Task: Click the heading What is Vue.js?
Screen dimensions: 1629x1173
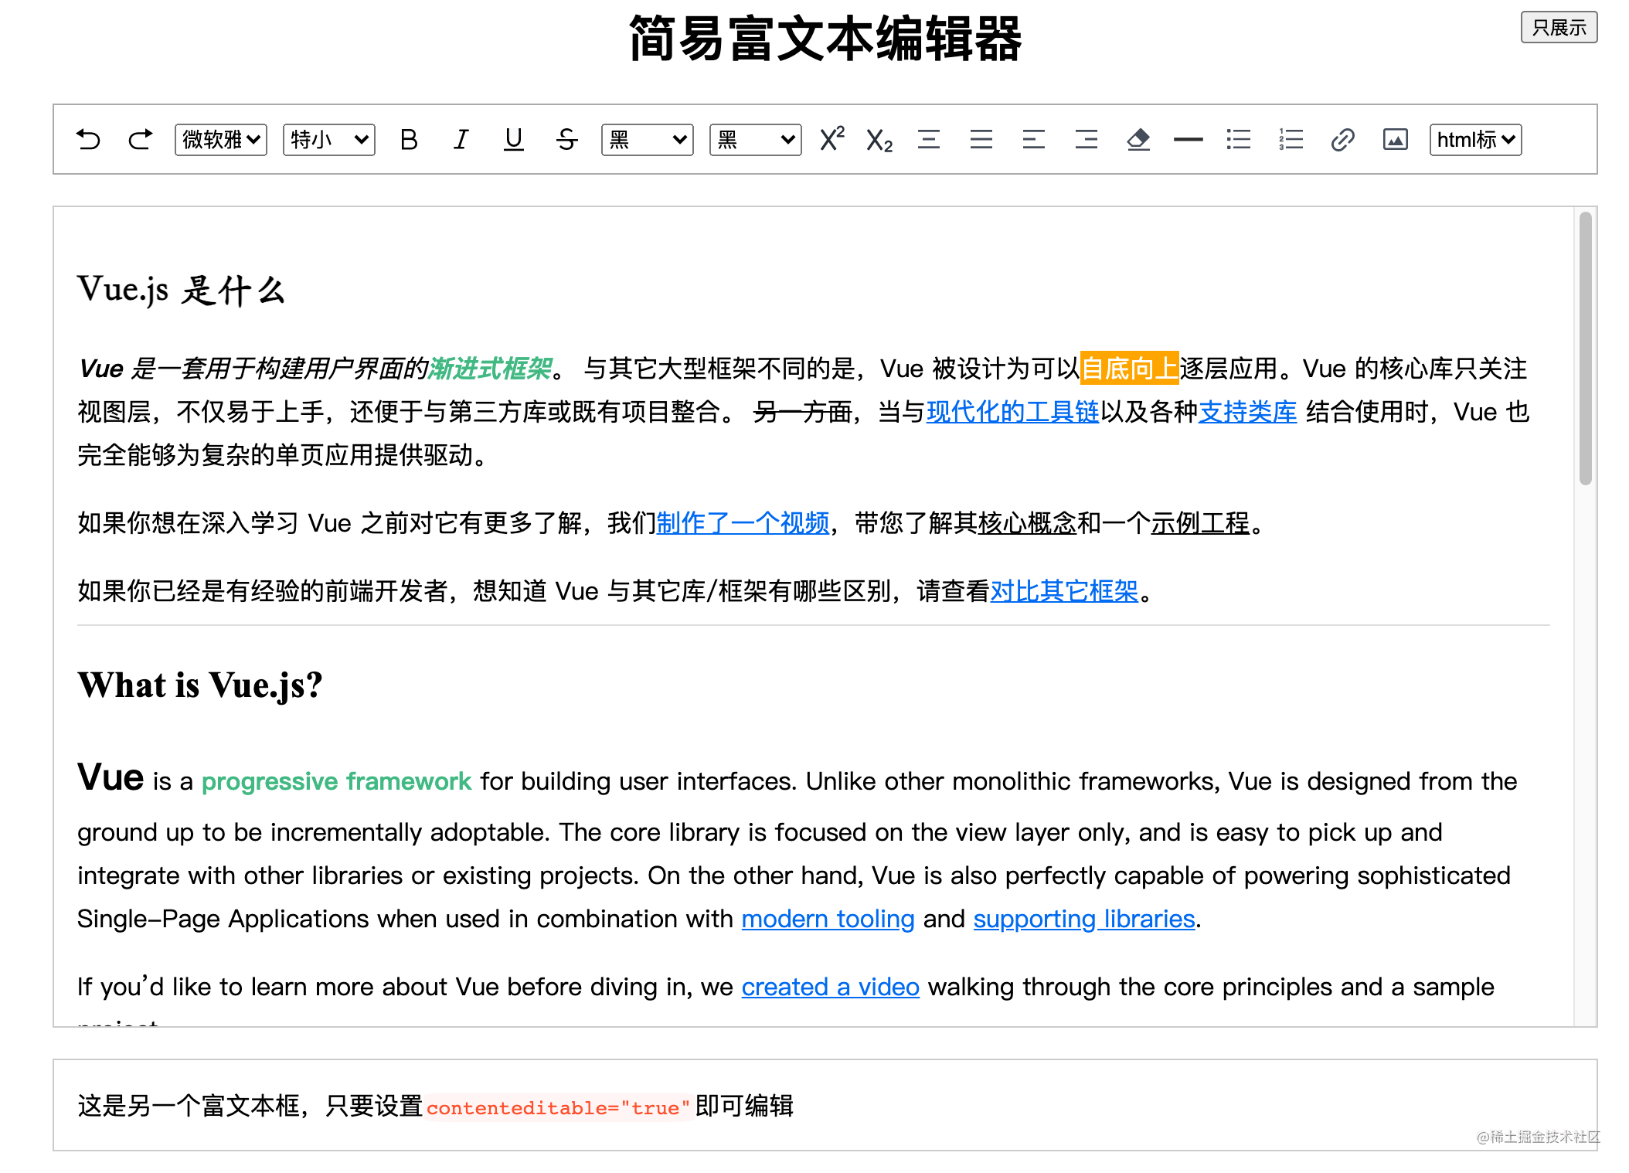Action: (x=200, y=685)
